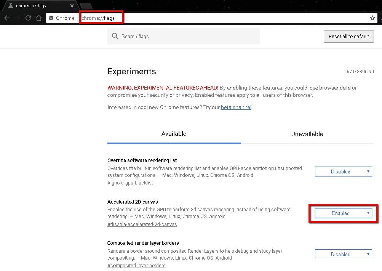Click the browser back arrow
382x271 pixels.
coord(7,18)
